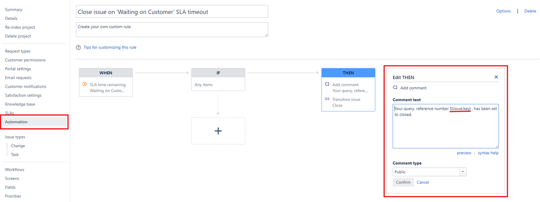
Task: Open SLAs in the sidebar
Action: [x=9, y=113]
